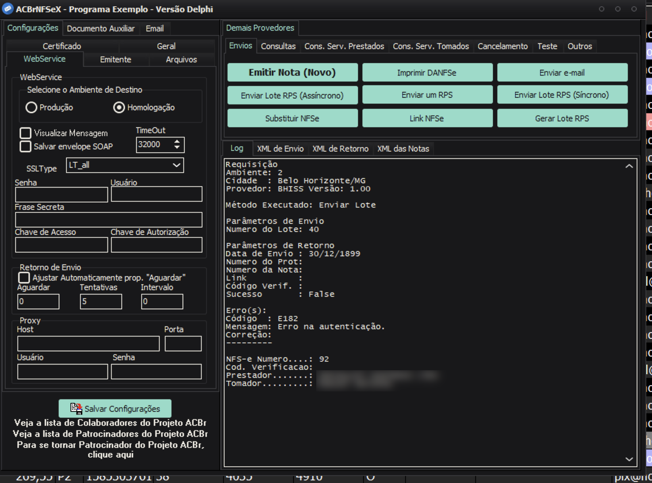
Task: Click the Aguardar value field
Action: click(38, 302)
